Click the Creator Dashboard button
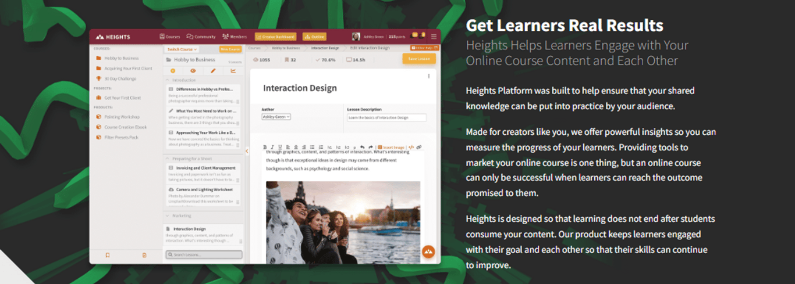 (275, 37)
